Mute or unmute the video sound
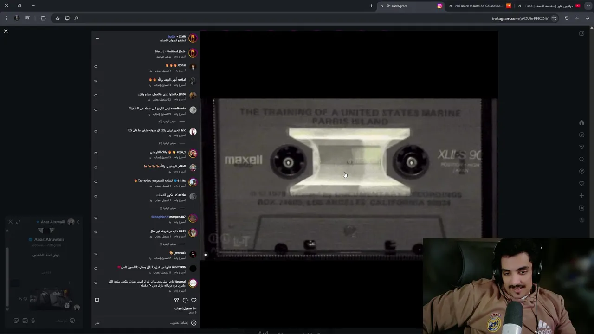This screenshot has height=334, width=594. pyautogui.click(x=206, y=255)
